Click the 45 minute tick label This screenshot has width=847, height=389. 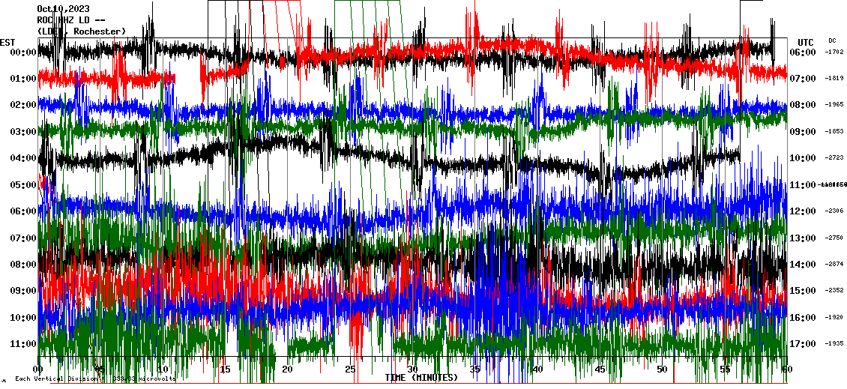click(x=599, y=369)
